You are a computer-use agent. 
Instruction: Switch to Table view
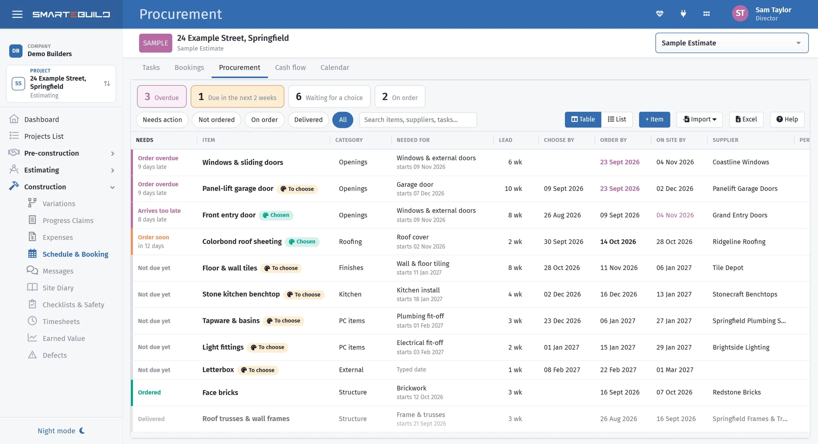point(583,119)
